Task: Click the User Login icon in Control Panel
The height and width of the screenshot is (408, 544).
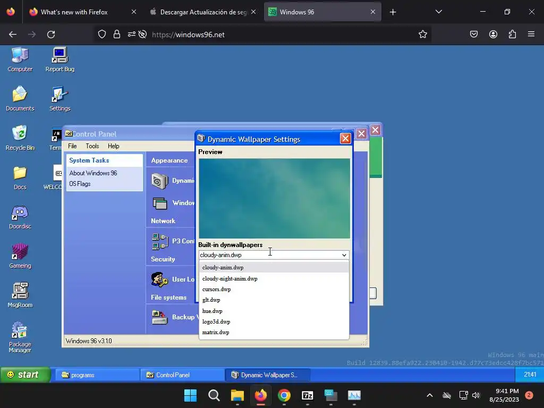Action: pos(159,279)
